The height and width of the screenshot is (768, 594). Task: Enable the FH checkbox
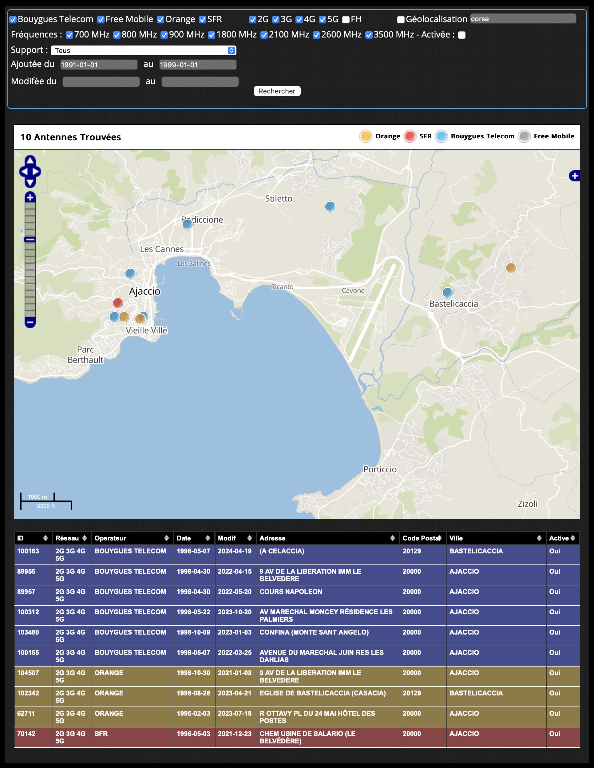(x=346, y=20)
